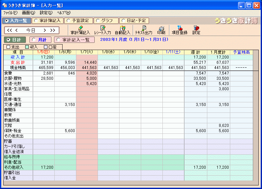The height and width of the screenshot is (189, 262).
Task: Open the 画面(G) menu
Action: point(28,13)
